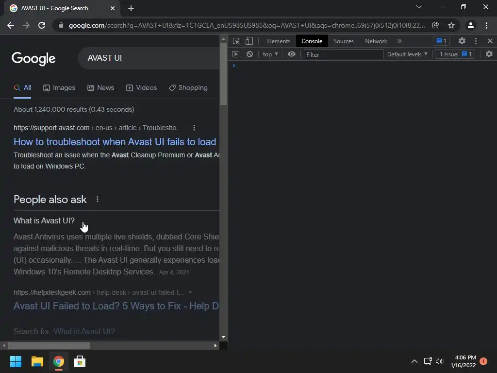Switch to Images results
Screen dimensions: 497x373
[59, 88]
